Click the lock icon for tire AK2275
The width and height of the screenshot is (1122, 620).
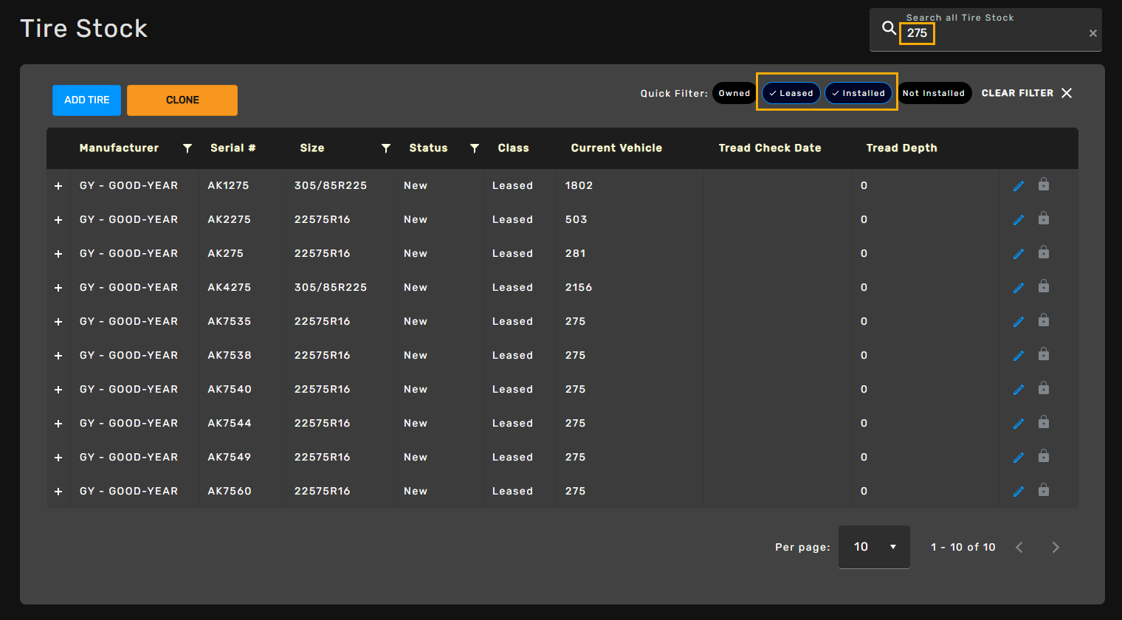[1044, 219]
